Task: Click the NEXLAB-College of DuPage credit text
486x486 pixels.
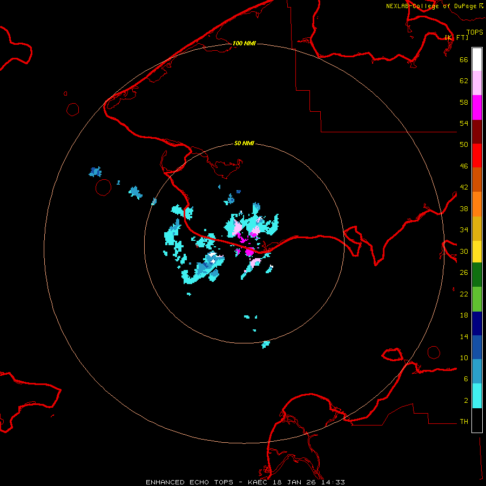Action: 431,6
